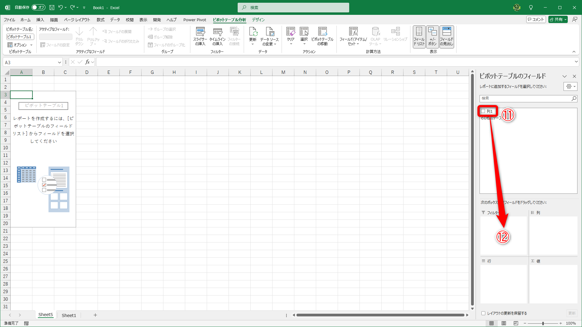Viewport: 582px width, 327px height.
Task: Expand the Name Box dropdown arrow
Action: pyautogui.click(x=59, y=62)
